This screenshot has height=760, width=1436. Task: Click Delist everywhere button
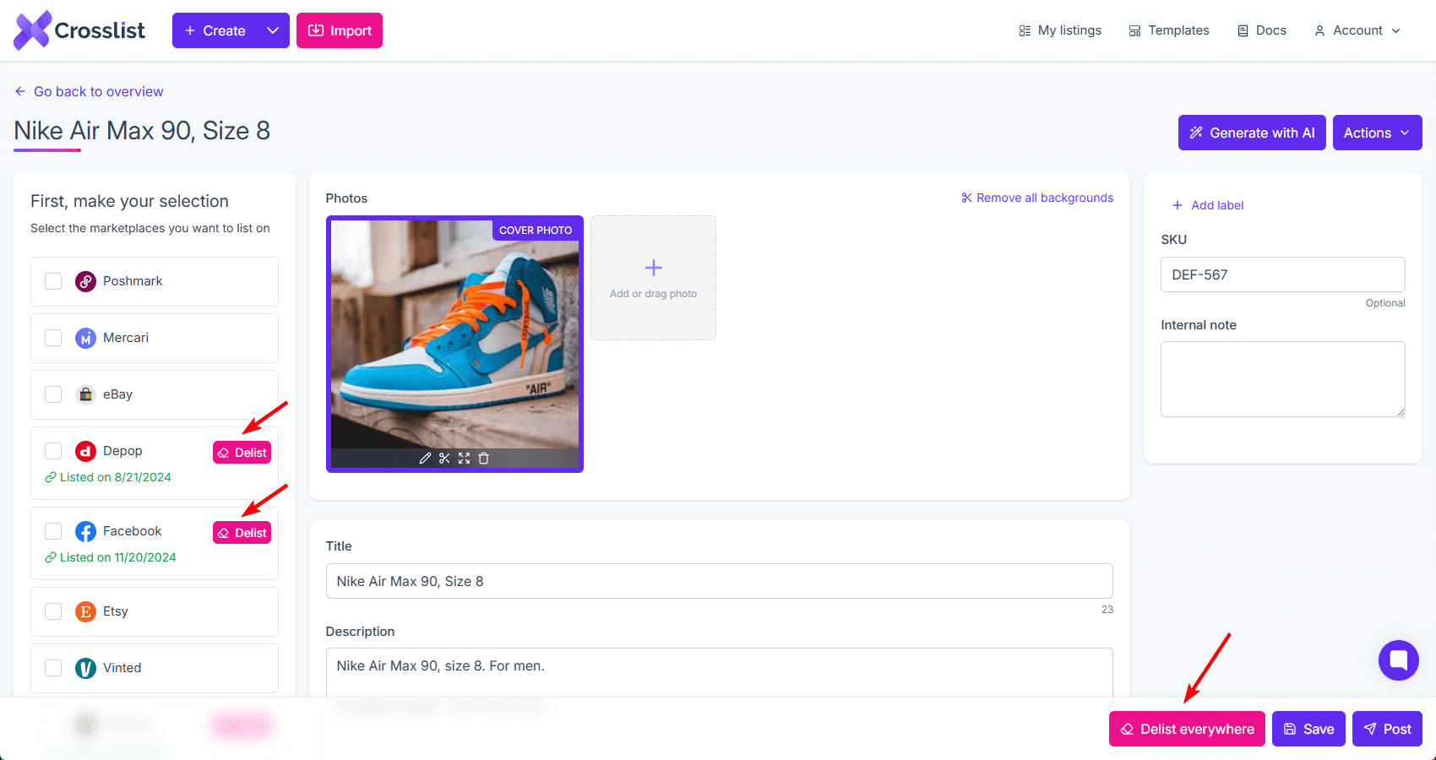click(x=1187, y=729)
